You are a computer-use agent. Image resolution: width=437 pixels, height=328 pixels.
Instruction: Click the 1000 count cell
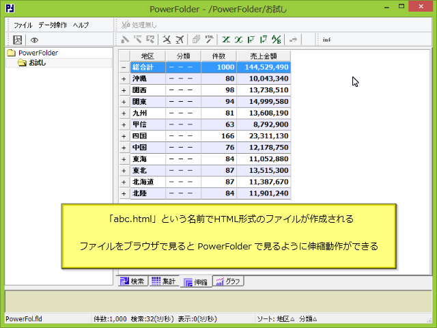coord(218,67)
